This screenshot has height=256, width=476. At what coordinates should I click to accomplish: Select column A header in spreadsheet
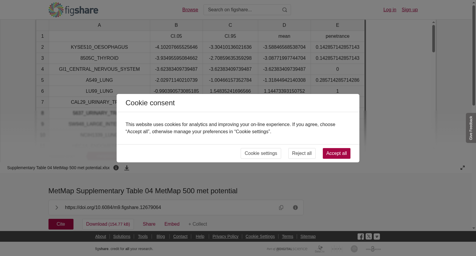pyautogui.click(x=99, y=25)
